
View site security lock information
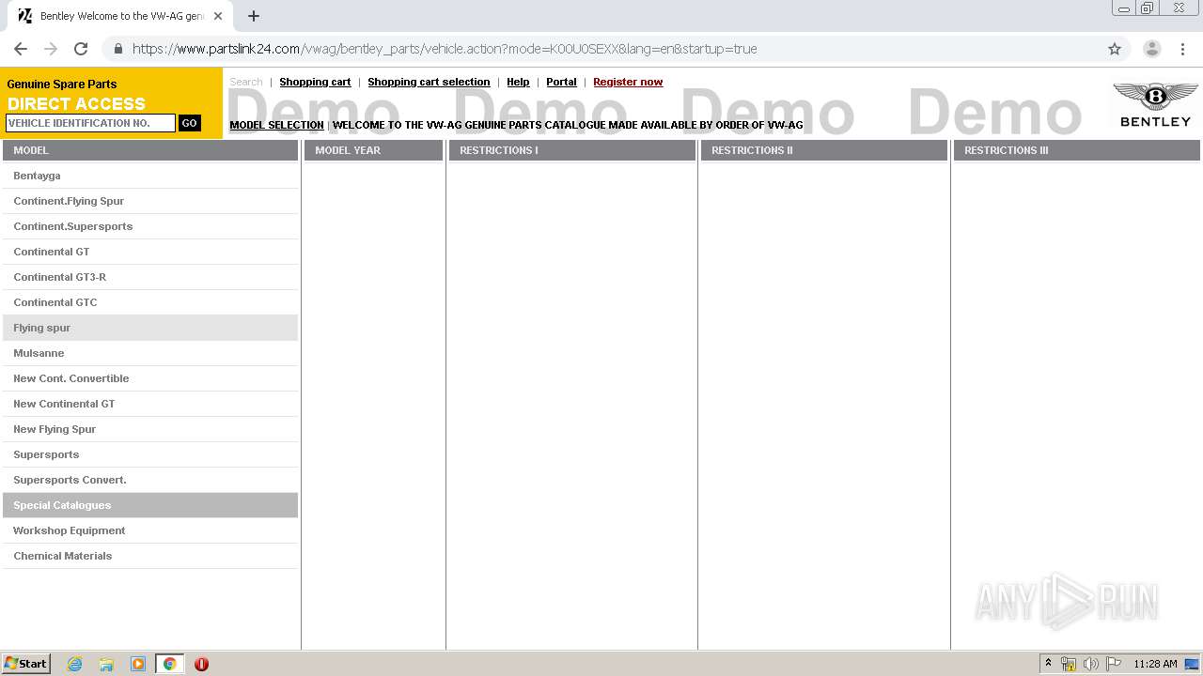[118, 49]
